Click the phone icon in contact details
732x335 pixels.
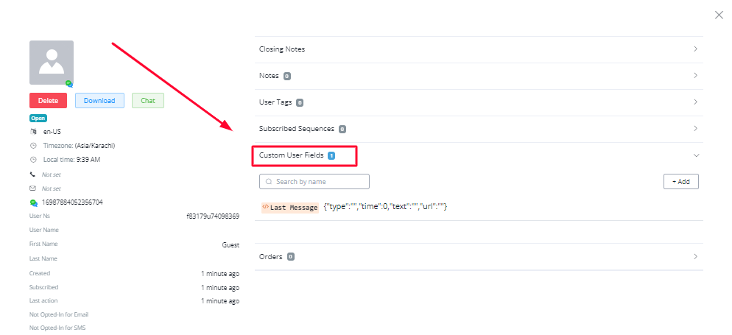[33, 174]
